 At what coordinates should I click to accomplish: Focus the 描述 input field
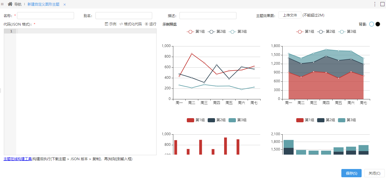208,16
